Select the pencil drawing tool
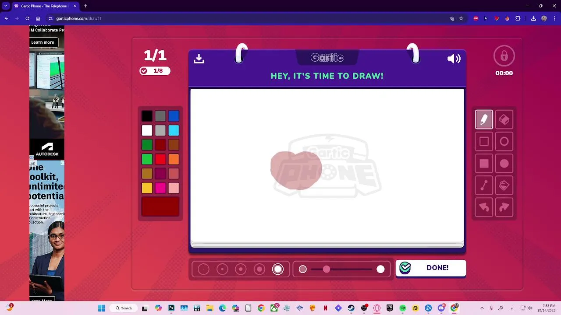Viewport: 561px width, 315px height. coord(484,119)
